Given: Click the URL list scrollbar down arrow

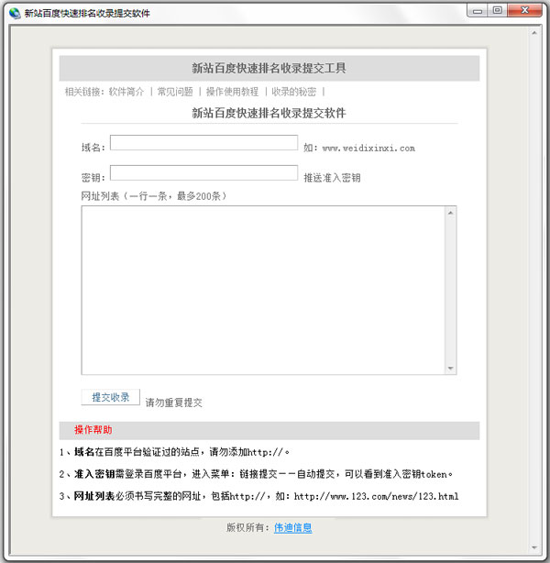Looking at the screenshot, I should (x=451, y=368).
